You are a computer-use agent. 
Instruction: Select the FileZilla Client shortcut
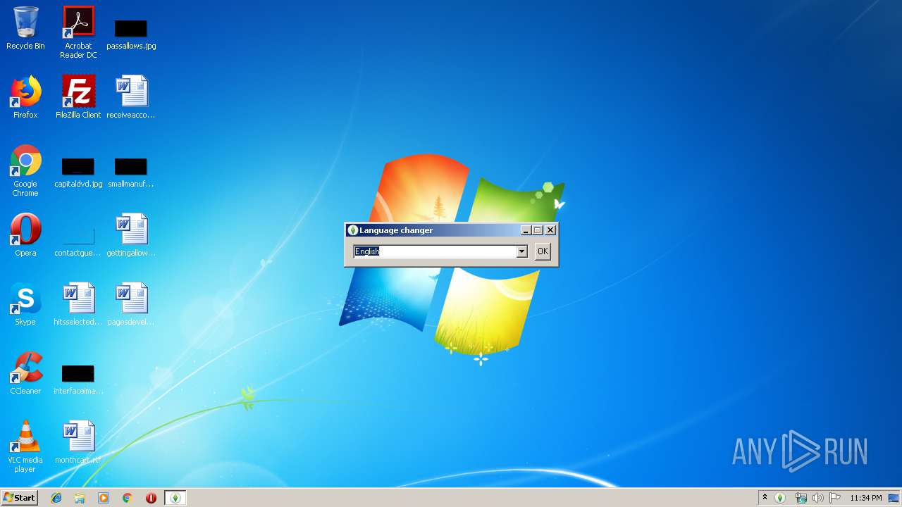pyautogui.click(x=78, y=97)
